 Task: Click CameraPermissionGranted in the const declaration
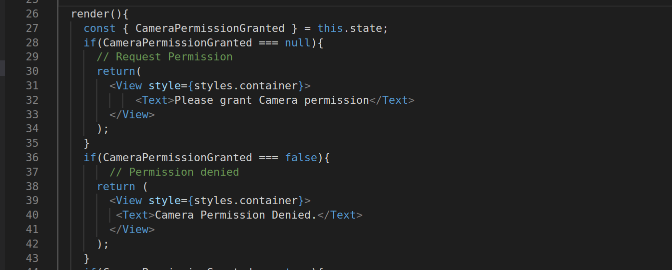point(210,28)
